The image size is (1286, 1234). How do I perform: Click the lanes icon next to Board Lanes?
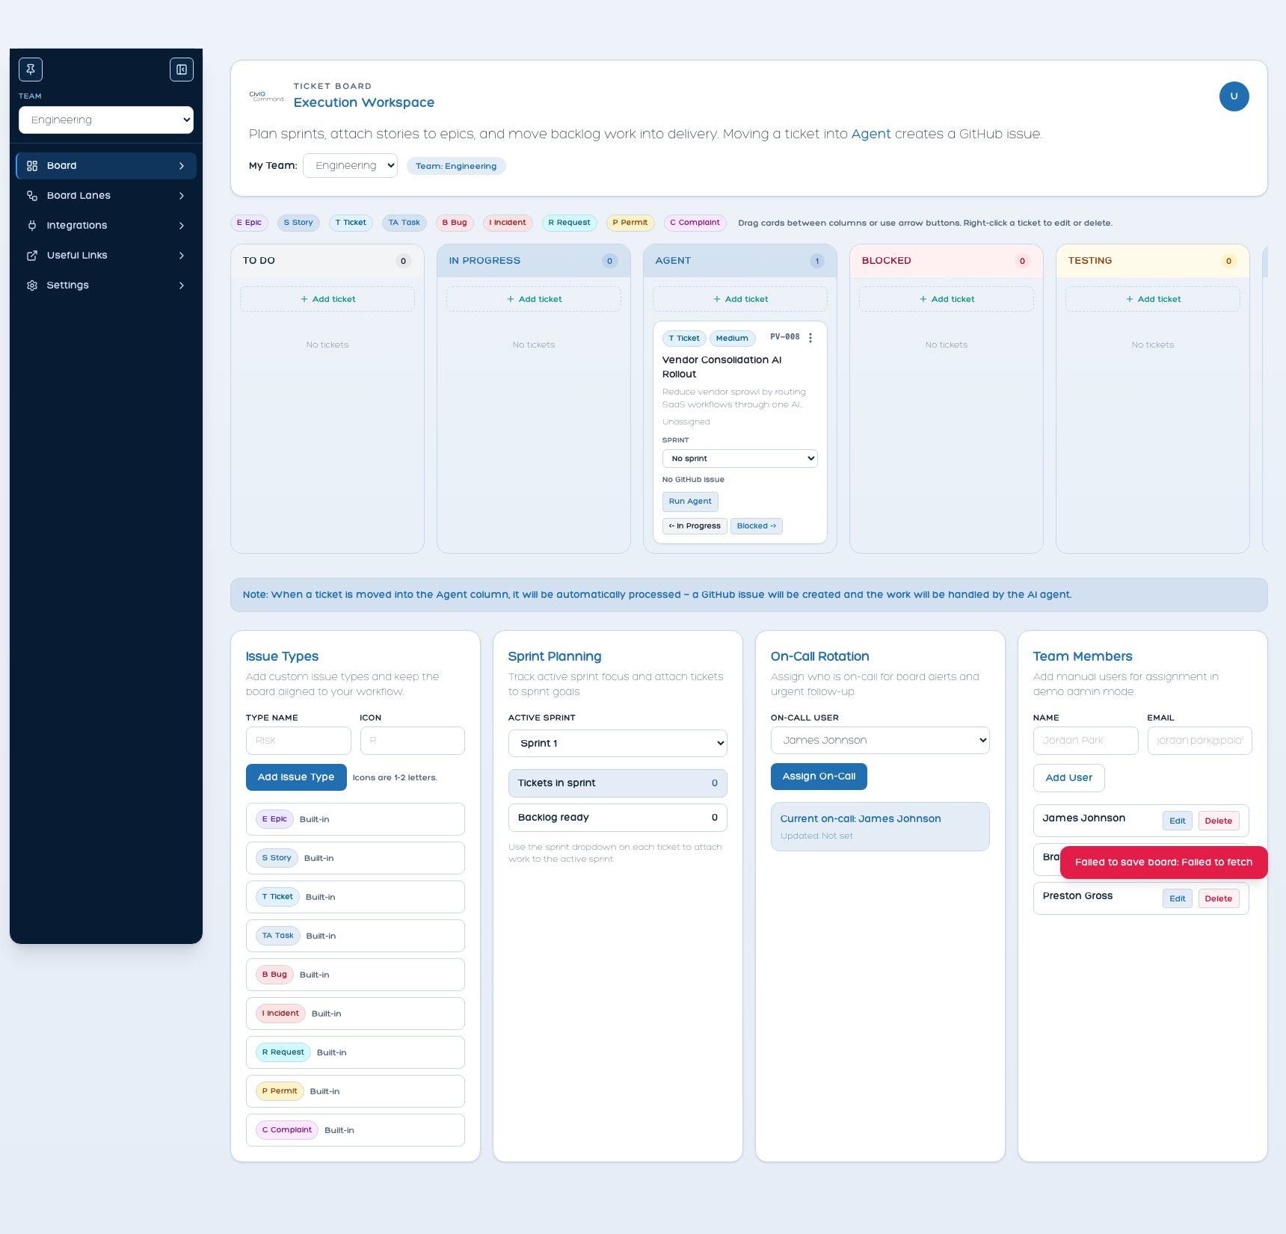pos(31,195)
